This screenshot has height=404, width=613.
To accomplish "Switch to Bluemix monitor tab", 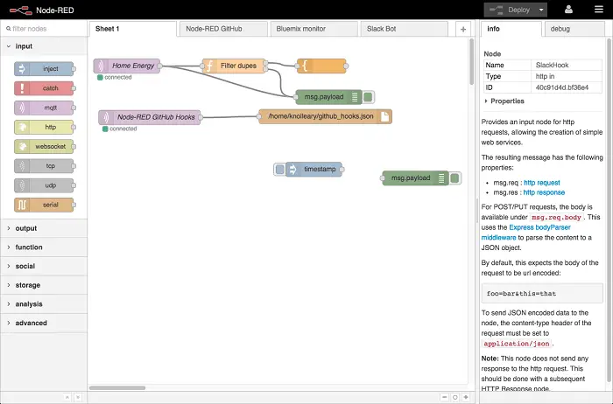I will pyautogui.click(x=314, y=29).
